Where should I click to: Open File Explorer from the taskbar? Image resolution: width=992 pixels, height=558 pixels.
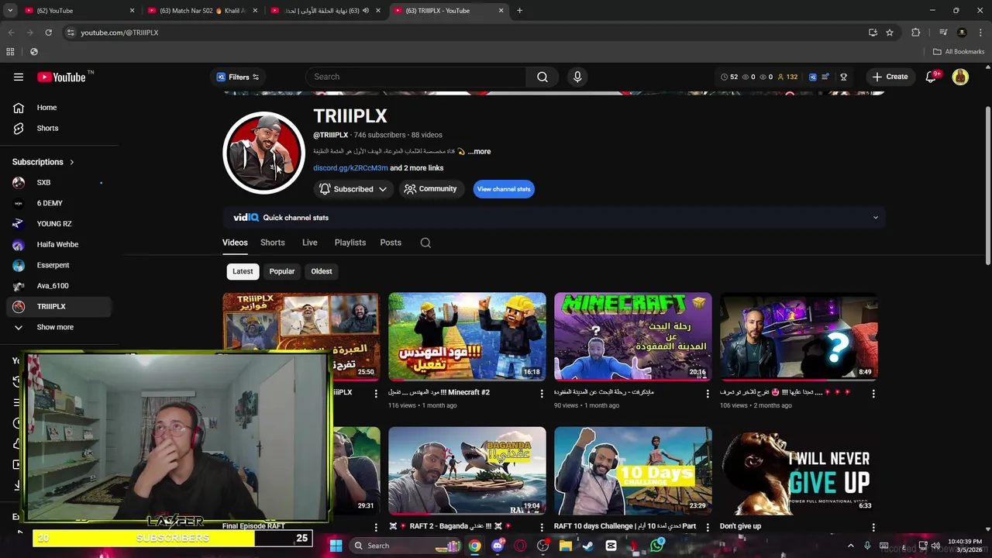pyautogui.click(x=566, y=546)
